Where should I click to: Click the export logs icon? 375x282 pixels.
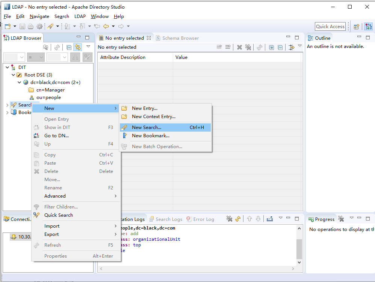tap(270, 219)
